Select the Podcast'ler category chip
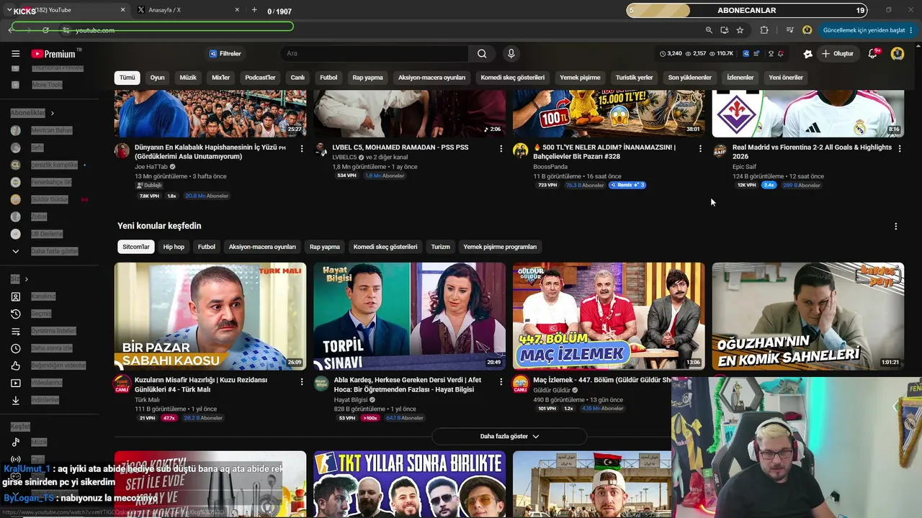The image size is (922, 518). click(260, 77)
